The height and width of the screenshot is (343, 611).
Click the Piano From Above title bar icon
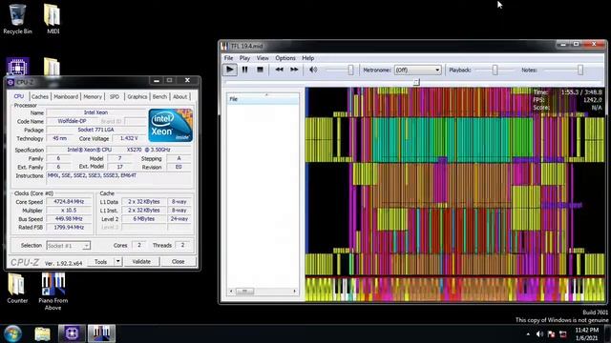225,47
